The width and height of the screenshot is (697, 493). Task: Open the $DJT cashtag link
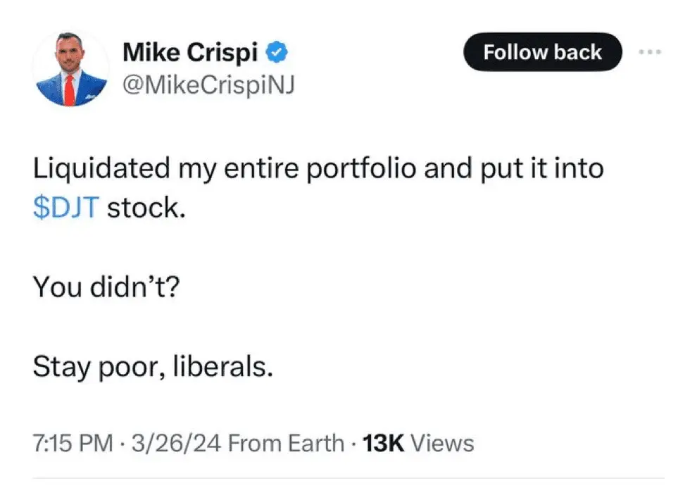point(68,209)
